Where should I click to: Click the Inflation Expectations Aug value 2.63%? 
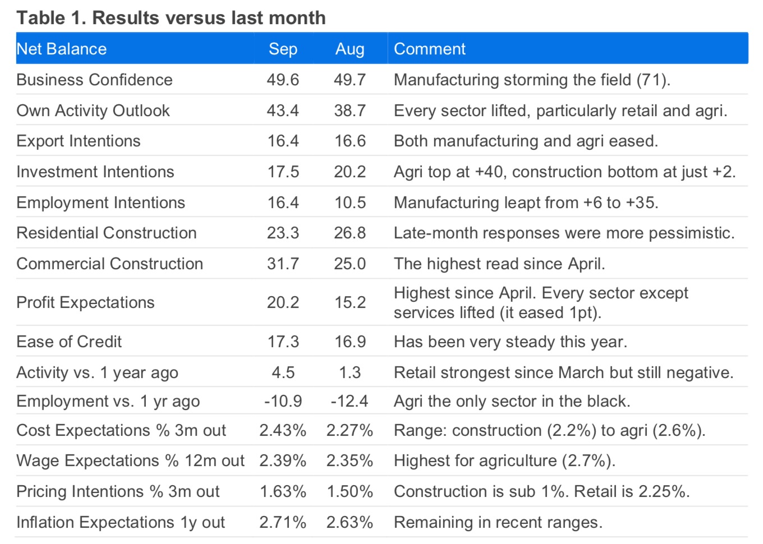click(350, 522)
